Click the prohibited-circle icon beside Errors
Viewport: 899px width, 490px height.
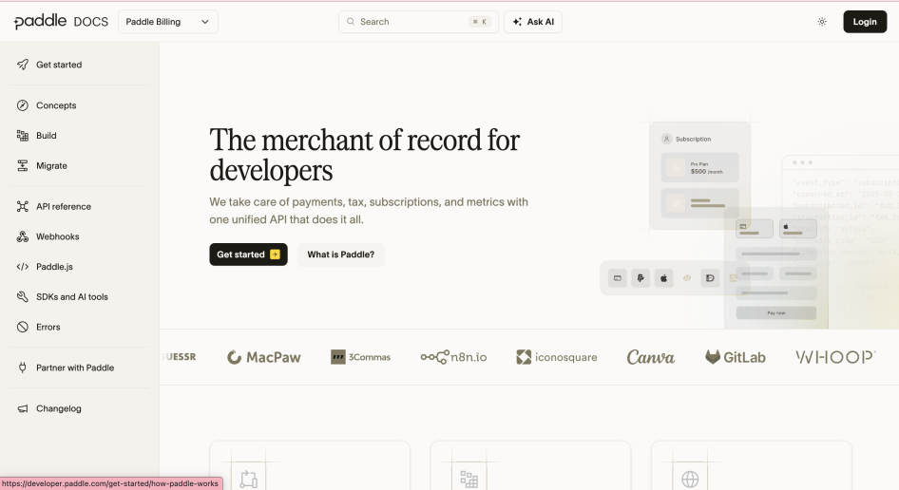point(23,328)
